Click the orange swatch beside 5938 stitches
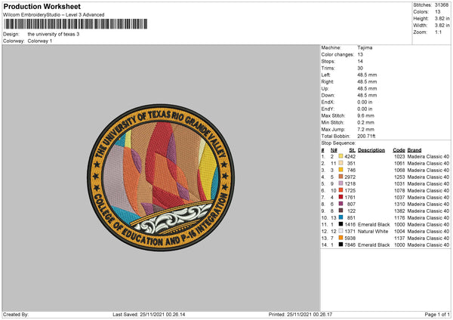This screenshot has height=320, width=453. point(341,238)
